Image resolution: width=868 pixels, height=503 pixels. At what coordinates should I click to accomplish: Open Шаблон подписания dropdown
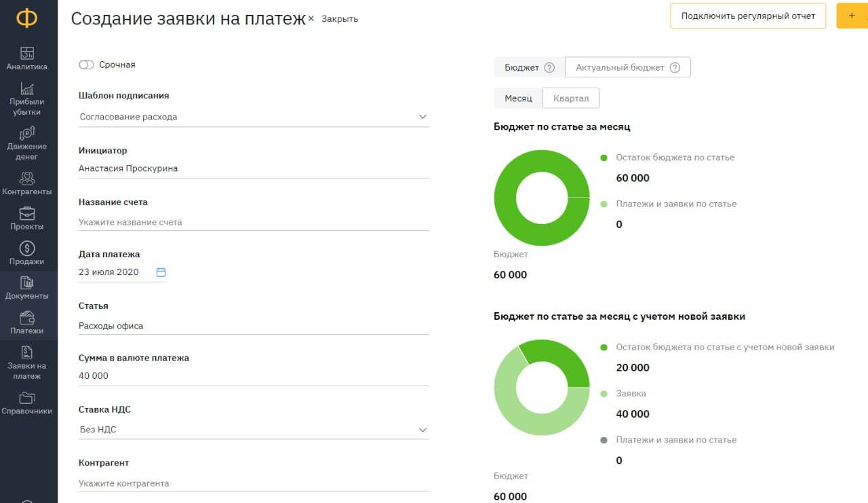point(254,117)
